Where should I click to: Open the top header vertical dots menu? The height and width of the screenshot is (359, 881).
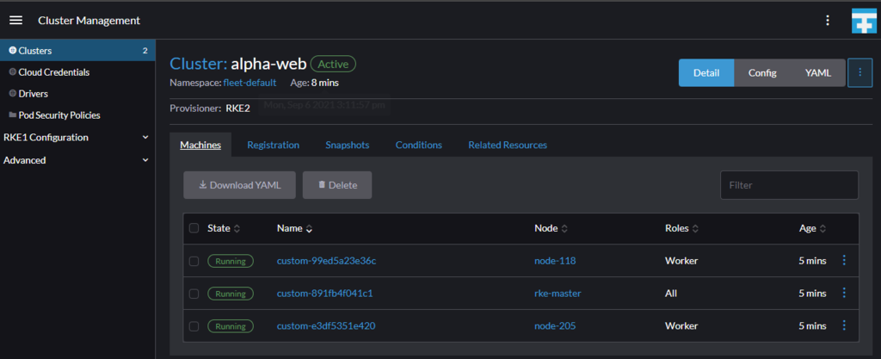click(827, 20)
